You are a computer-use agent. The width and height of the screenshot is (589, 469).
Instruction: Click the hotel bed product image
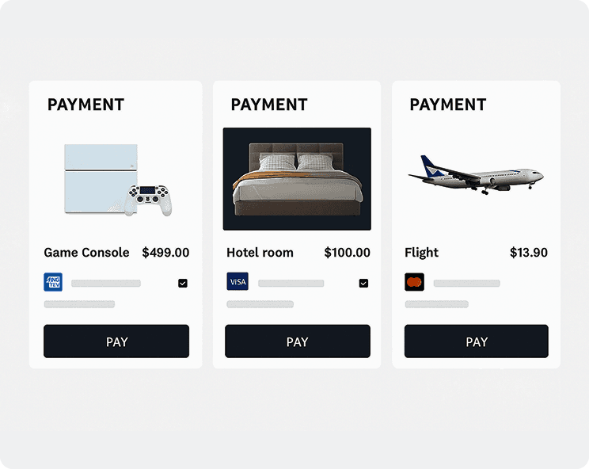coord(297,179)
